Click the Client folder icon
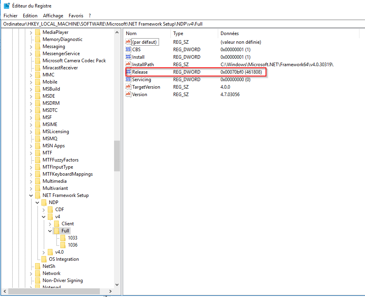 tap(56, 224)
